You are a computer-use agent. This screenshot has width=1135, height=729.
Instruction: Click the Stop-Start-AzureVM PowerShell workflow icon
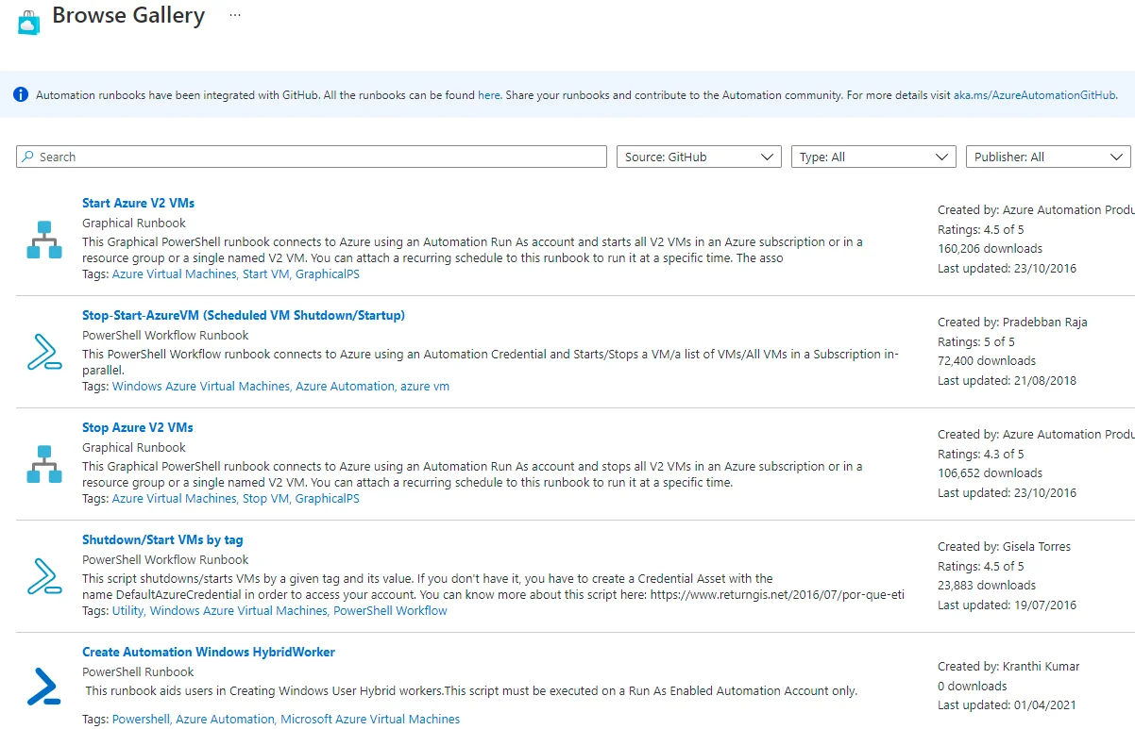[x=43, y=352]
